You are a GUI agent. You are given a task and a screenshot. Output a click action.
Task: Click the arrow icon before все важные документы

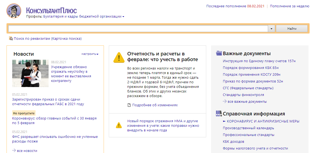225,101
